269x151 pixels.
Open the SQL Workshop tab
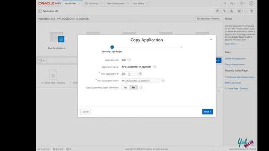91,3
